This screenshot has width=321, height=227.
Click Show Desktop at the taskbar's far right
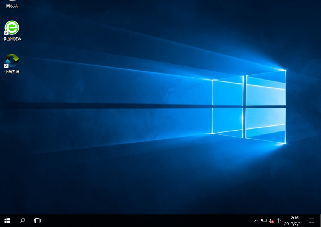[320, 221]
